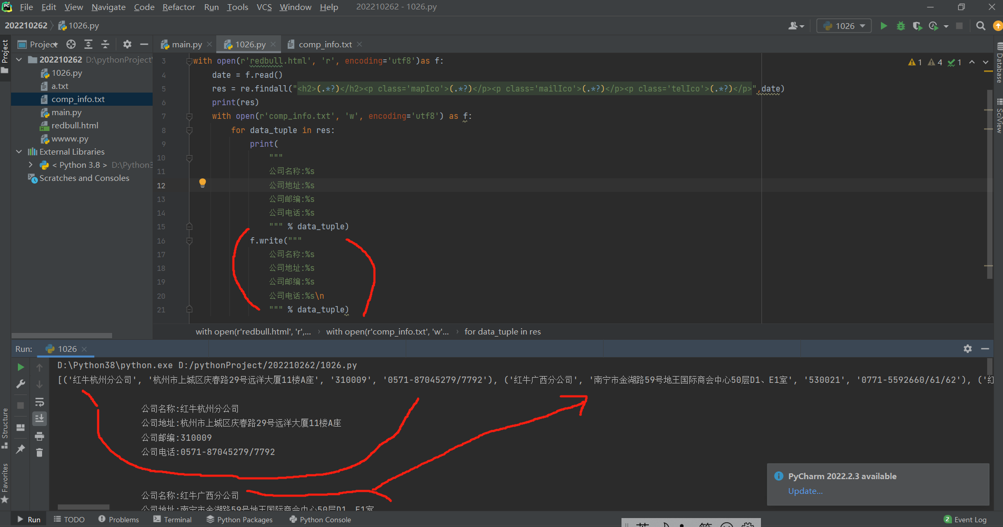1003x527 pixels.
Task: Open the Terminal tool window
Action: tap(173, 520)
